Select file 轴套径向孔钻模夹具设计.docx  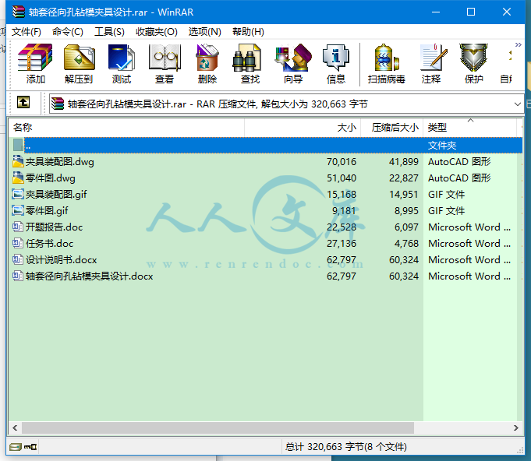tap(266, 276)
